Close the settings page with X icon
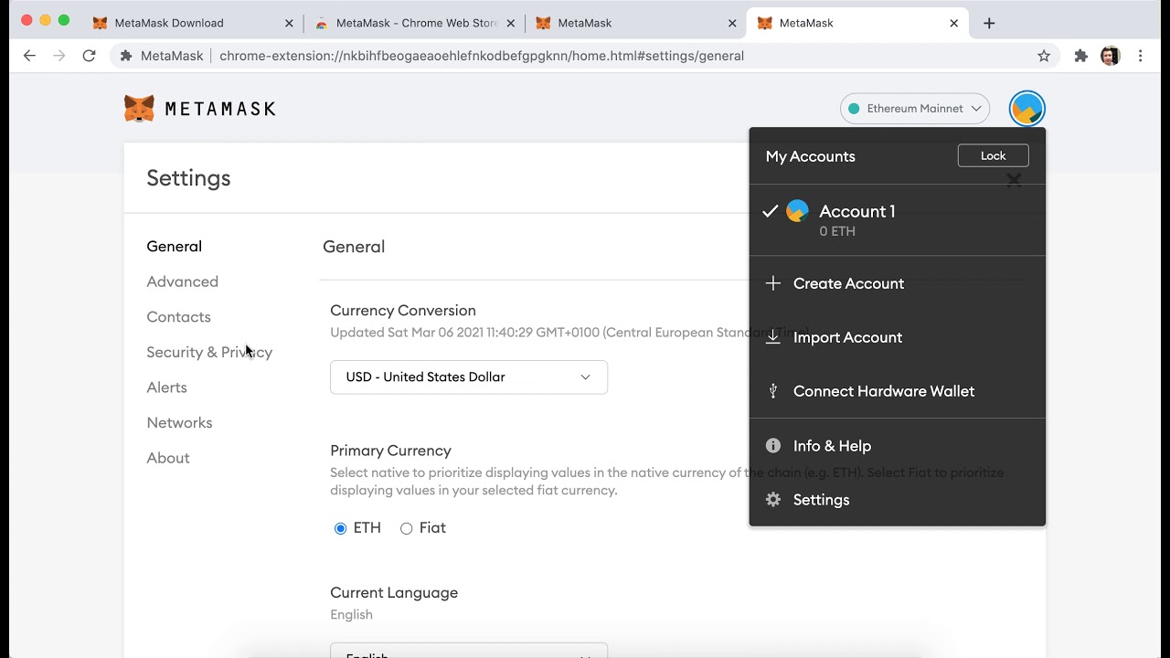This screenshot has height=658, width=1170. tap(1014, 180)
